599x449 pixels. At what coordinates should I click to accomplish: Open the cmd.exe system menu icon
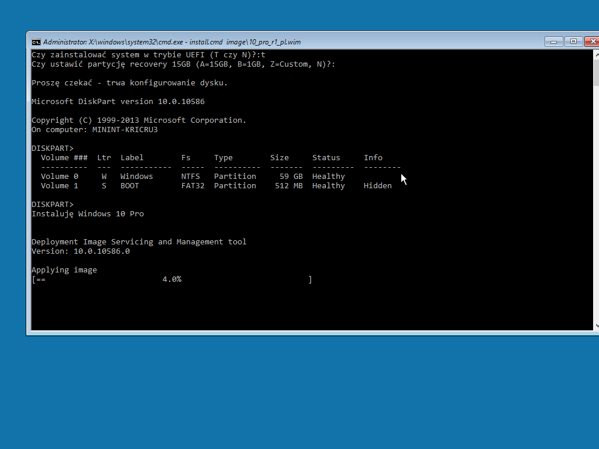point(36,42)
